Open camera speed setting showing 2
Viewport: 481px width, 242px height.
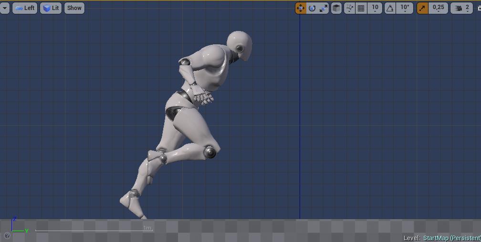pos(462,8)
